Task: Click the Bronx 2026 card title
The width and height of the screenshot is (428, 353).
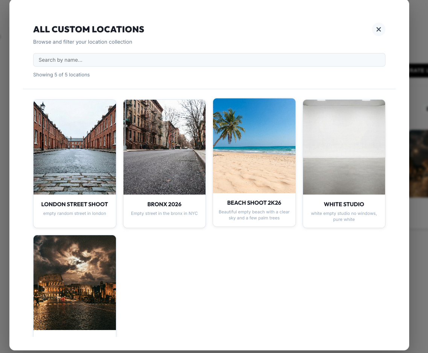Action: pos(164,204)
